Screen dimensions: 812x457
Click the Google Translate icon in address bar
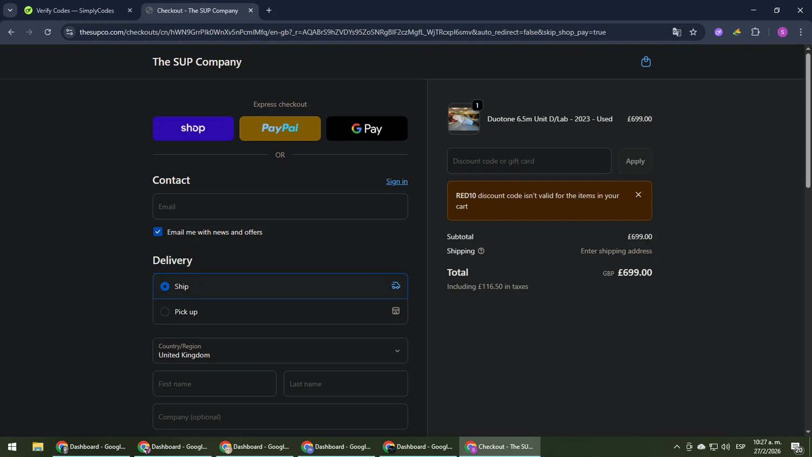click(x=677, y=32)
